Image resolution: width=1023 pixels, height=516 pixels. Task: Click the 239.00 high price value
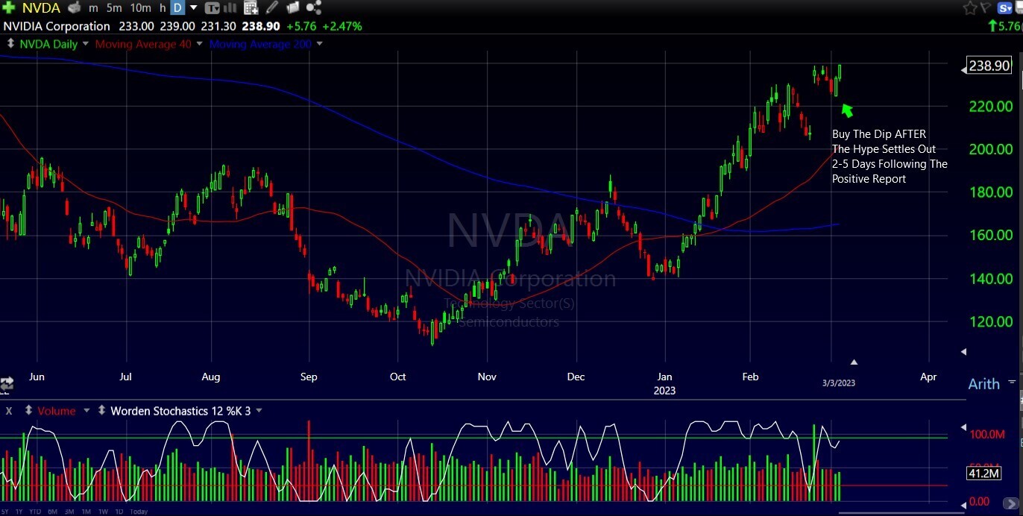tap(178, 26)
